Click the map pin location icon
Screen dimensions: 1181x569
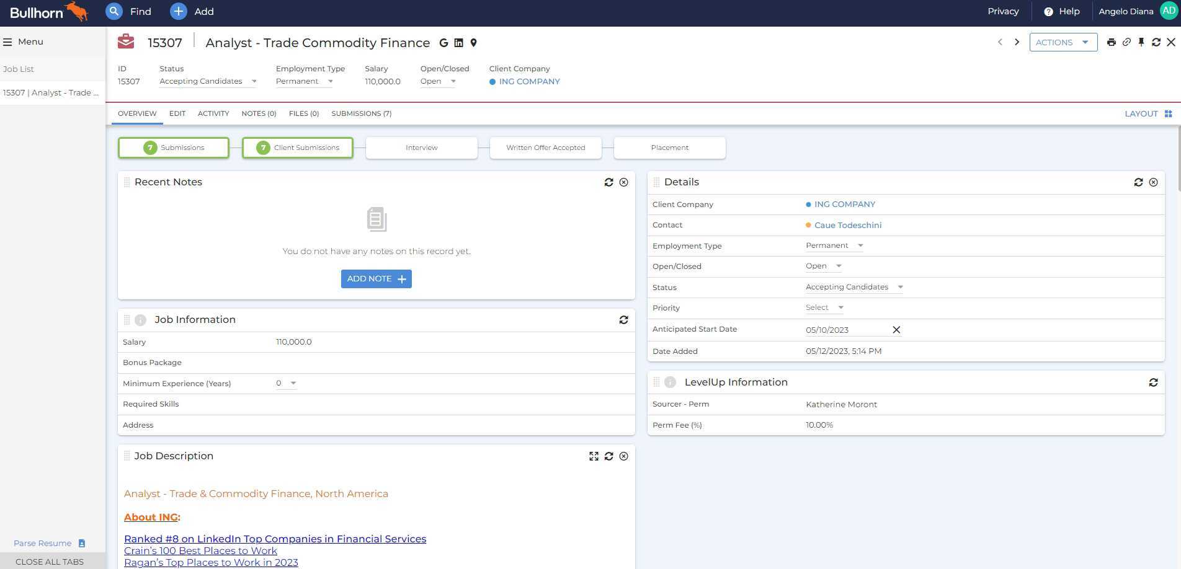(473, 43)
